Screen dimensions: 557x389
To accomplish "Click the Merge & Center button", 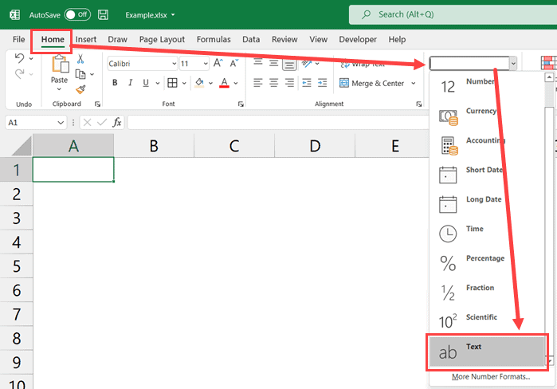I will [x=372, y=83].
